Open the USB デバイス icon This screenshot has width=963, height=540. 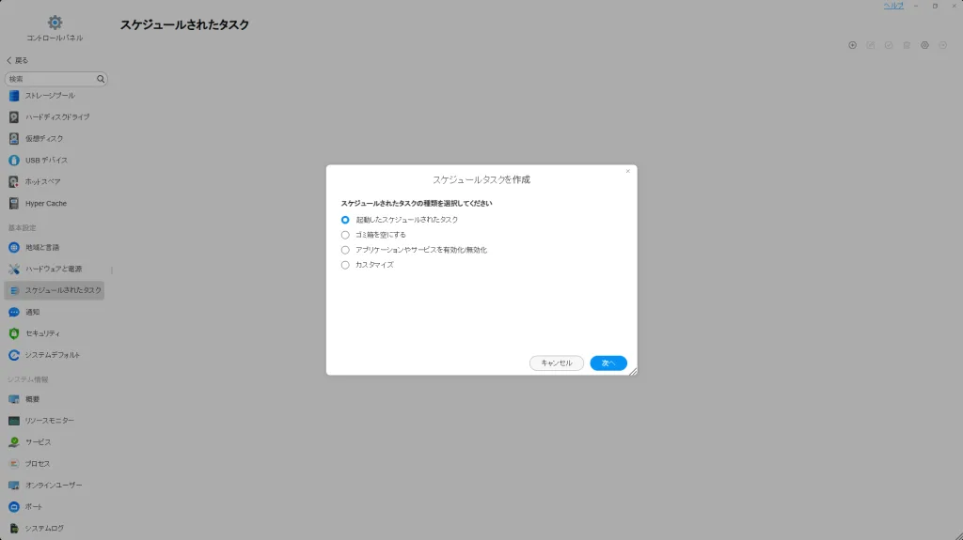tap(13, 161)
